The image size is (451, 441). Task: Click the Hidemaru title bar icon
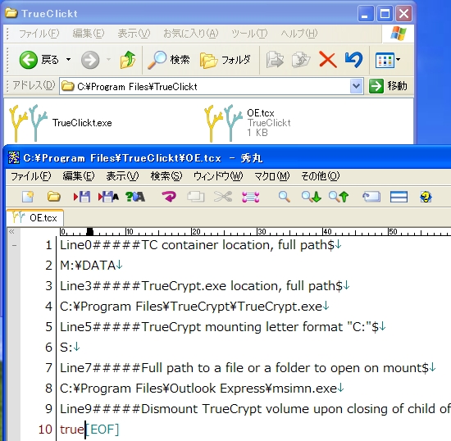13,157
